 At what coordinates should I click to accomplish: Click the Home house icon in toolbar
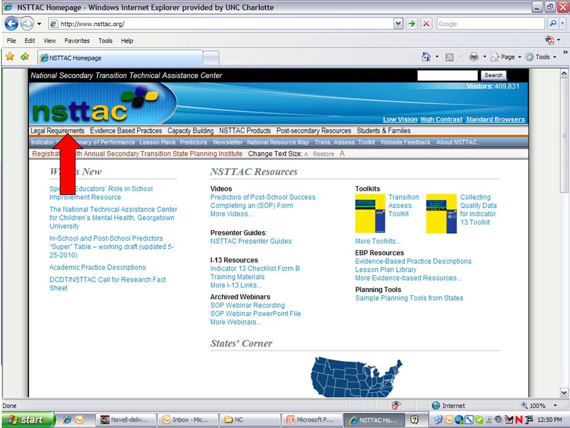[426, 57]
